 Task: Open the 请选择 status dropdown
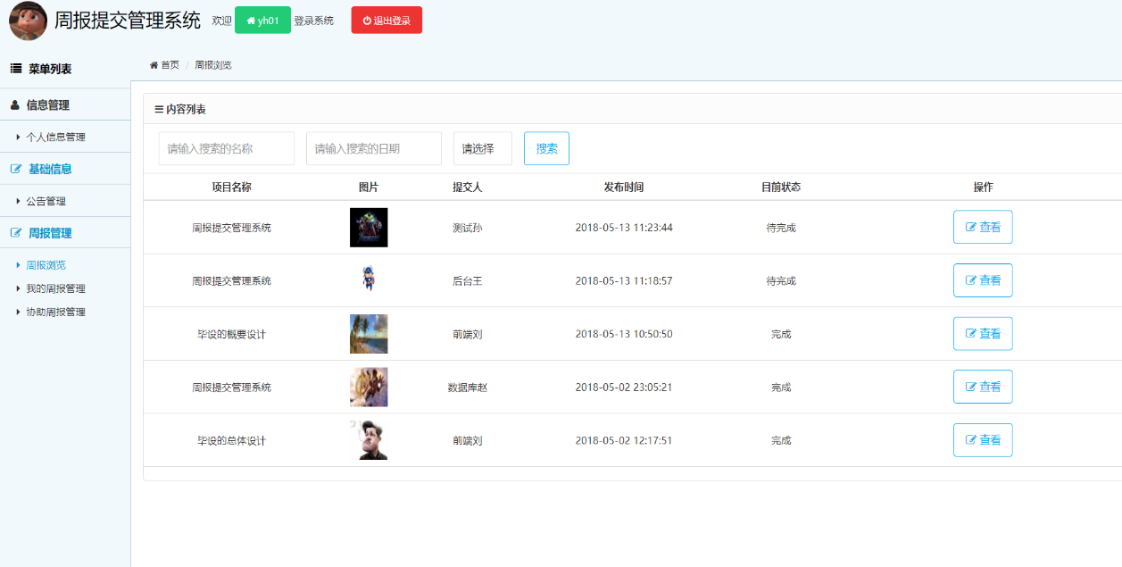(483, 148)
